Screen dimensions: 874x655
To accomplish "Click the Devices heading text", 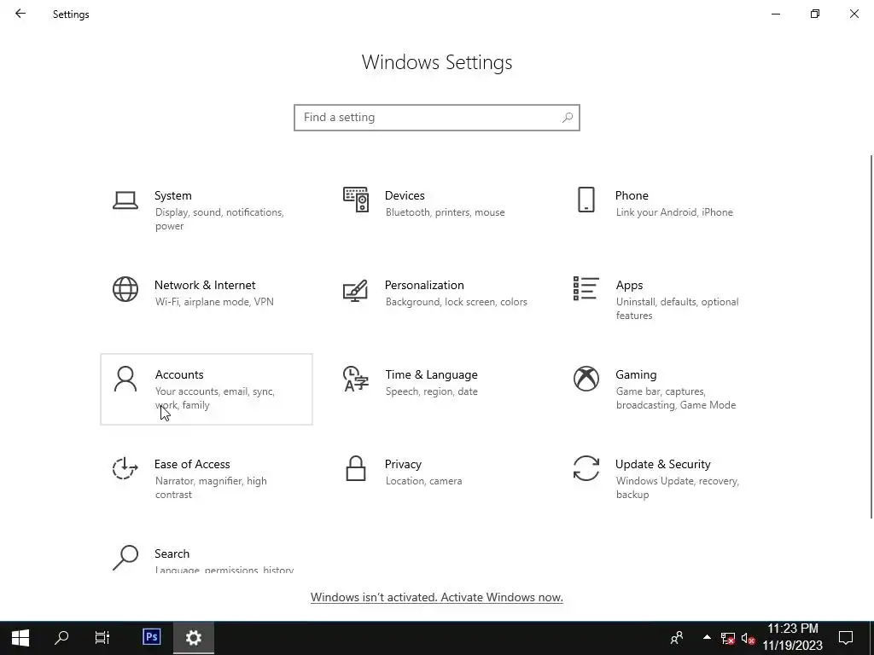I will 405,195.
